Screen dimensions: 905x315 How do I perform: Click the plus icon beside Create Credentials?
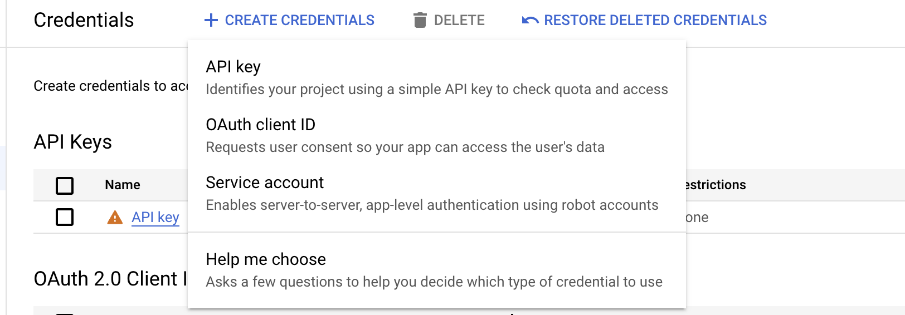[x=211, y=21]
